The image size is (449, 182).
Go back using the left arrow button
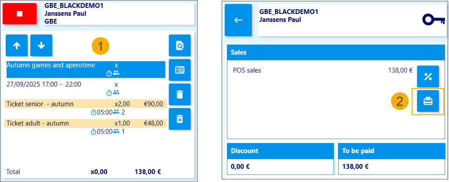tap(238, 20)
